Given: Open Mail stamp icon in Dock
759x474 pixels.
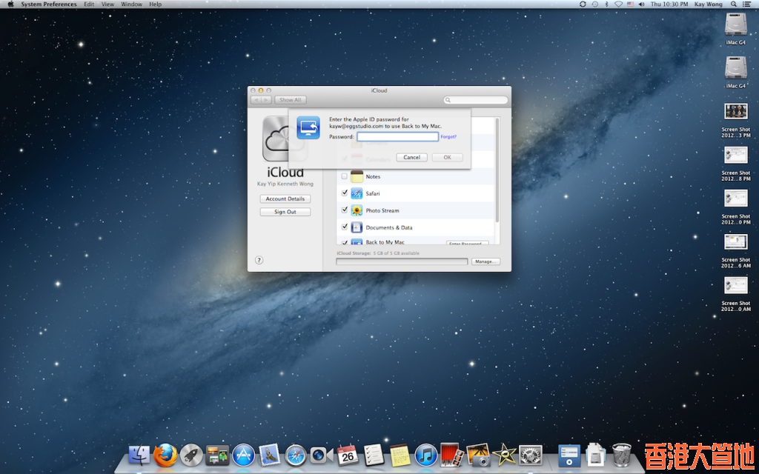Looking at the screenshot, I should click(270, 455).
